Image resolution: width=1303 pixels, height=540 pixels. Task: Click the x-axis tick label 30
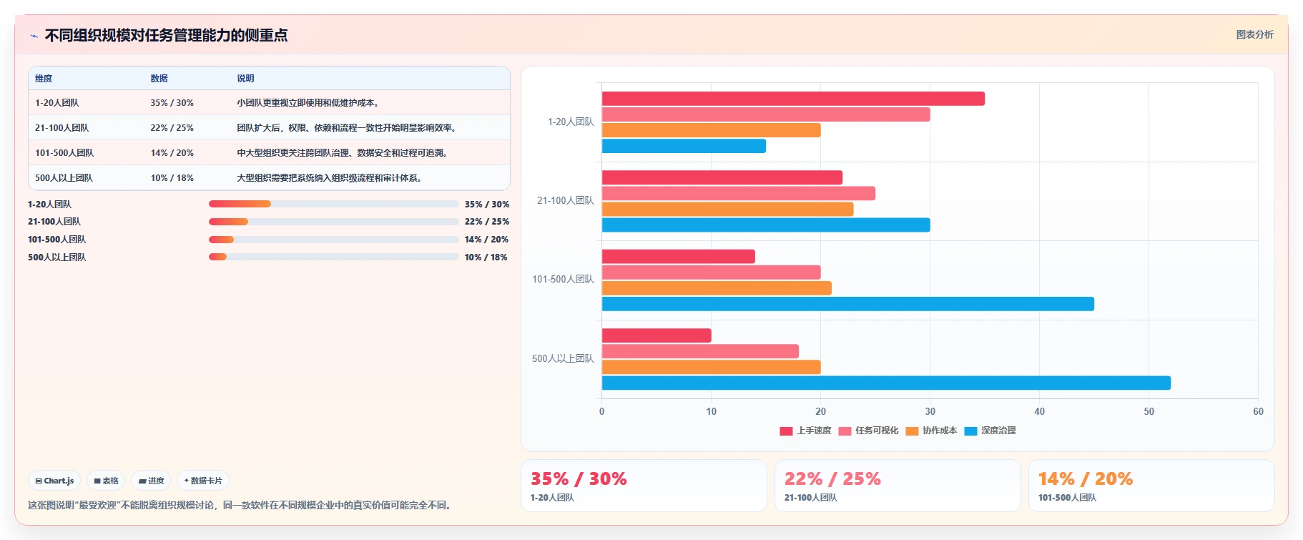[930, 411]
